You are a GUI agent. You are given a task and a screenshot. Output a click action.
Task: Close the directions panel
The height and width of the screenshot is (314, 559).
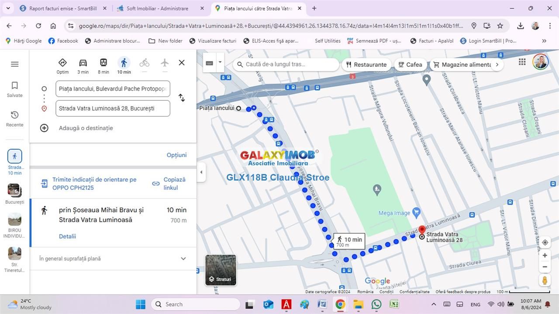pyautogui.click(x=182, y=63)
